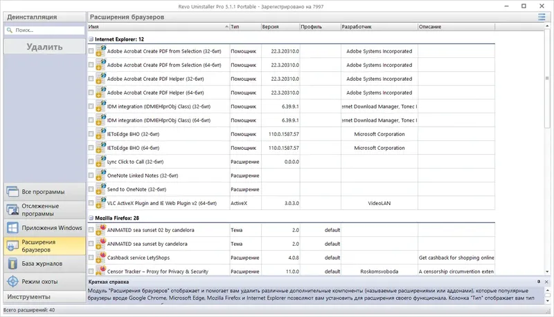Open the Инструменты section tab
This screenshot has height=317, width=554.
(44, 297)
